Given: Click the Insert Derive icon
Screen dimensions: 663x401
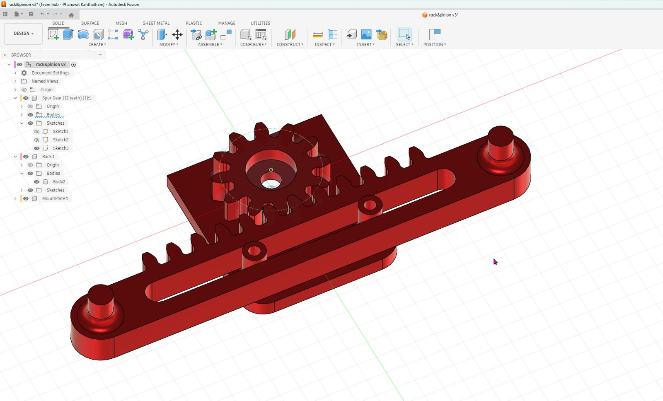Looking at the screenshot, I should pos(351,34).
